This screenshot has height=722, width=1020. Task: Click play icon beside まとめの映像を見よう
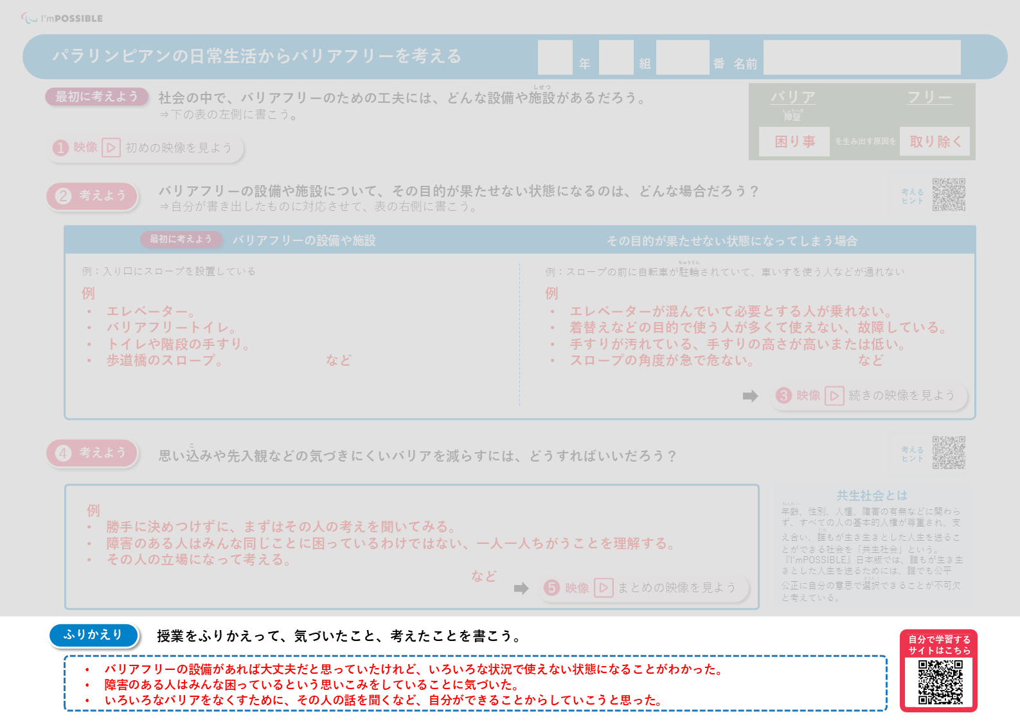point(604,588)
